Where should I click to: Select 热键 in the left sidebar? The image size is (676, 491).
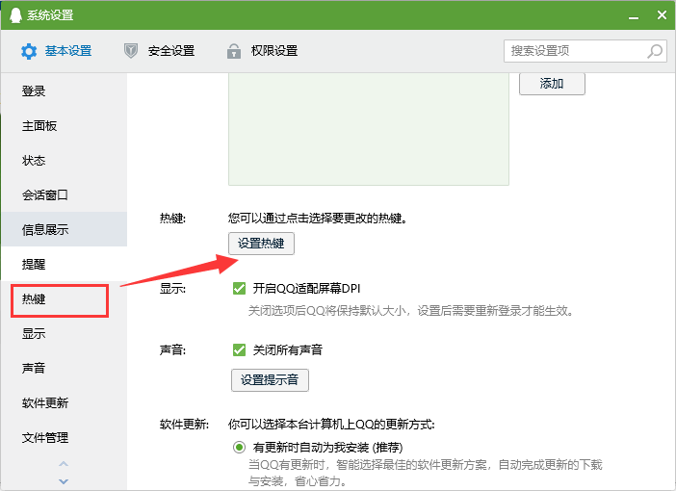(35, 299)
